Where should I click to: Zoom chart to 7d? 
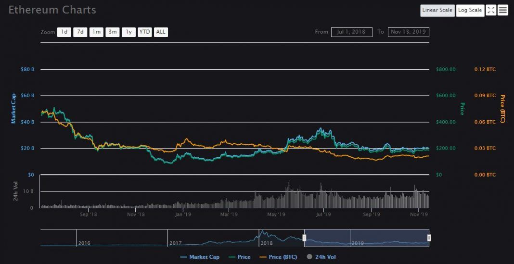(x=80, y=32)
